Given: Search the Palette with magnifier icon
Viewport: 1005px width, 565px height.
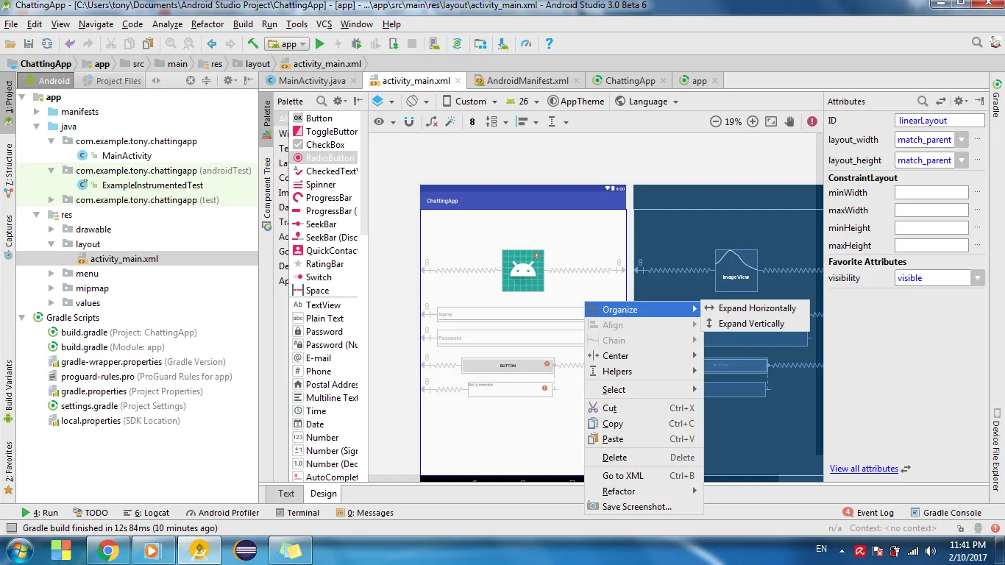Looking at the screenshot, I should tap(322, 102).
